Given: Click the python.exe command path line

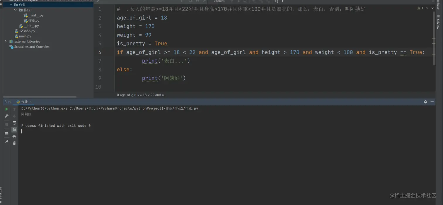Looking at the screenshot, I should [110, 108].
